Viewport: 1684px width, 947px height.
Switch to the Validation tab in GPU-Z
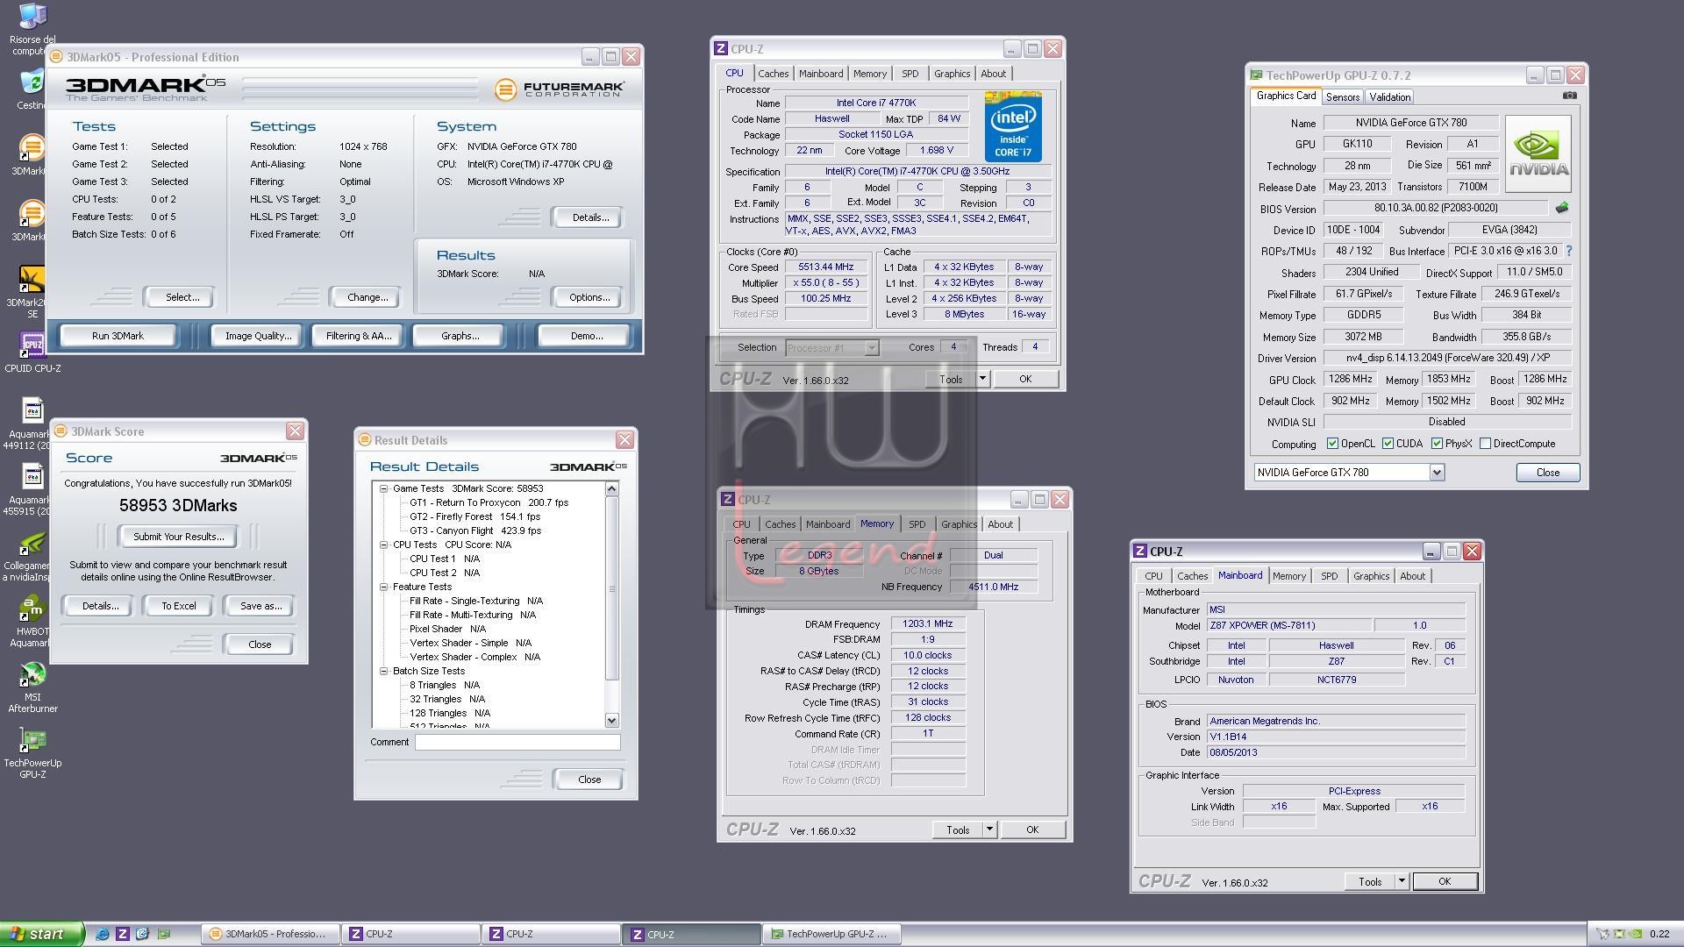pyautogui.click(x=1390, y=97)
